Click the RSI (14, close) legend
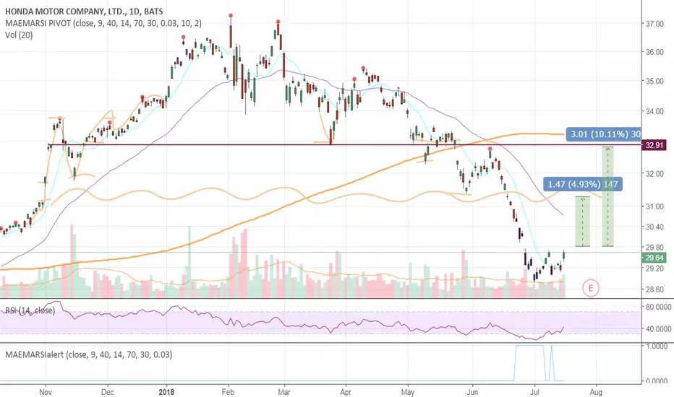Image resolution: width=674 pixels, height=397 pixels. pyautogui.click(x=30, y=310)
